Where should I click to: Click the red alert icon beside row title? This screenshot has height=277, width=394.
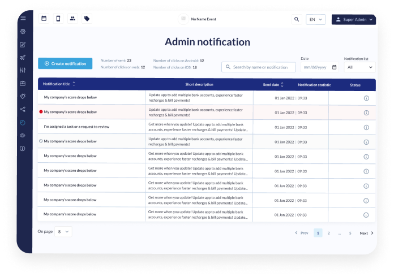[x=41, y=112]
